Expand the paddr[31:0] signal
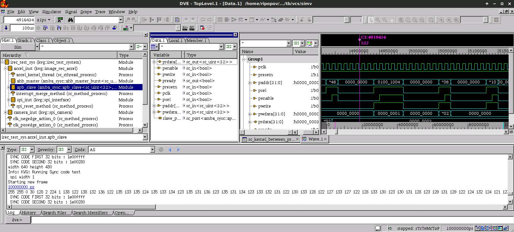This screenshot has height=232, width=514. (250, 83)
